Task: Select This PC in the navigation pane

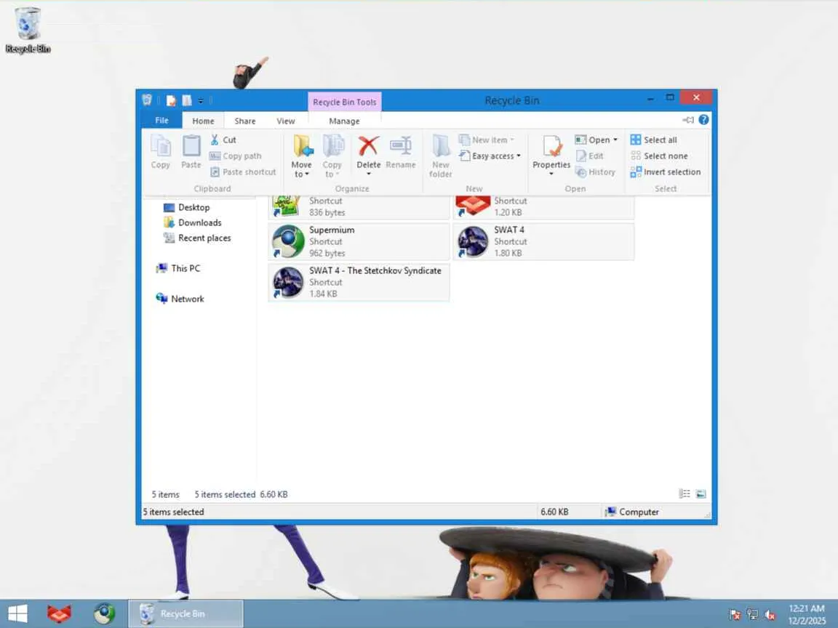Action: (178, 269)
